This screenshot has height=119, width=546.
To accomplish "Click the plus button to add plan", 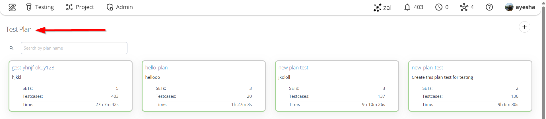I will pyautogui.click(x=524, y=27).
